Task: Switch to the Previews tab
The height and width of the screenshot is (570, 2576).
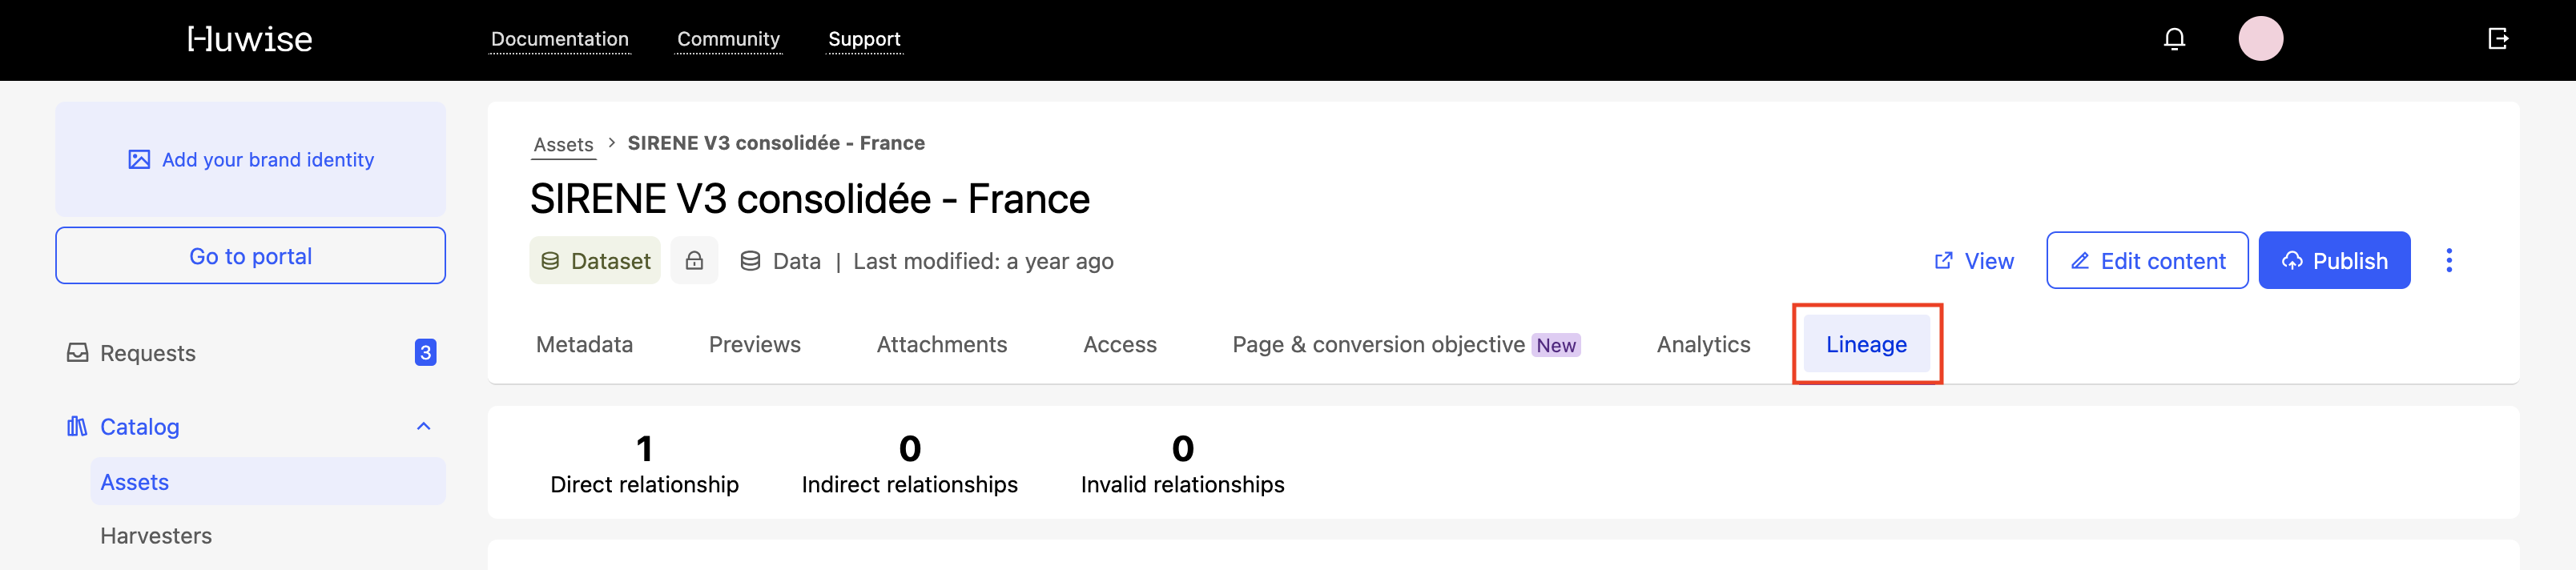Action: tap(754, 345)
